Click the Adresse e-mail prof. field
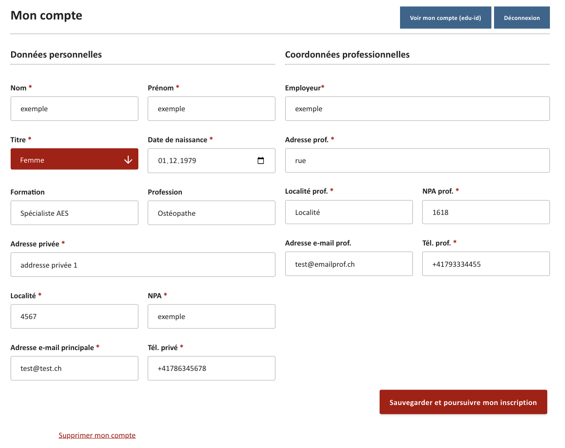565x448 pixels. tap(349, 264)
